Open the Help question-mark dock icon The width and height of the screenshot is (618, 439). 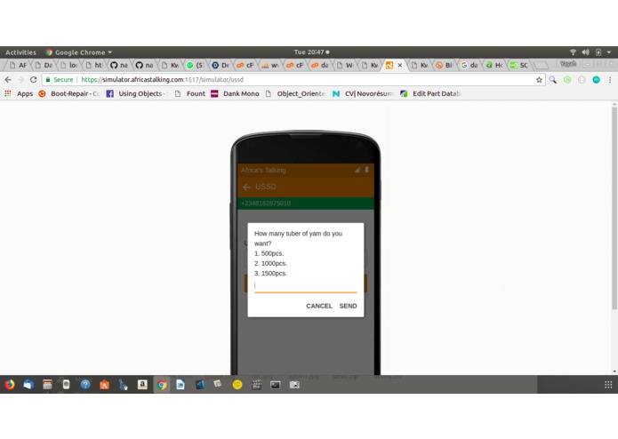[85, 385]
